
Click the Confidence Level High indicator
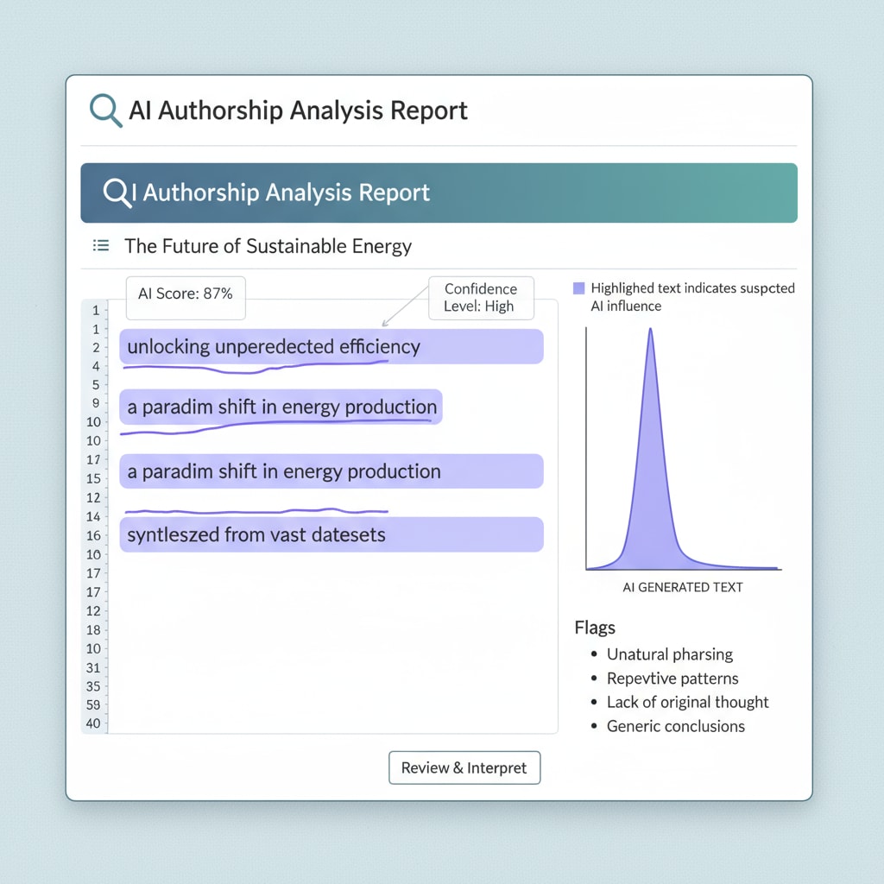481,298
